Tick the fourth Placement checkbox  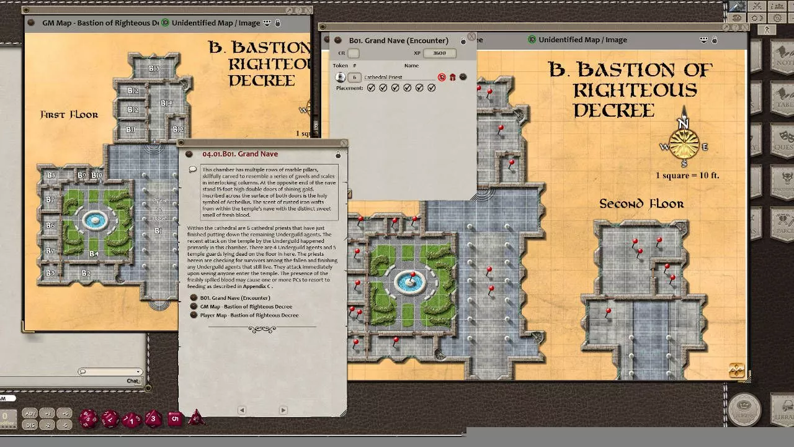click(x=408, y=88)
